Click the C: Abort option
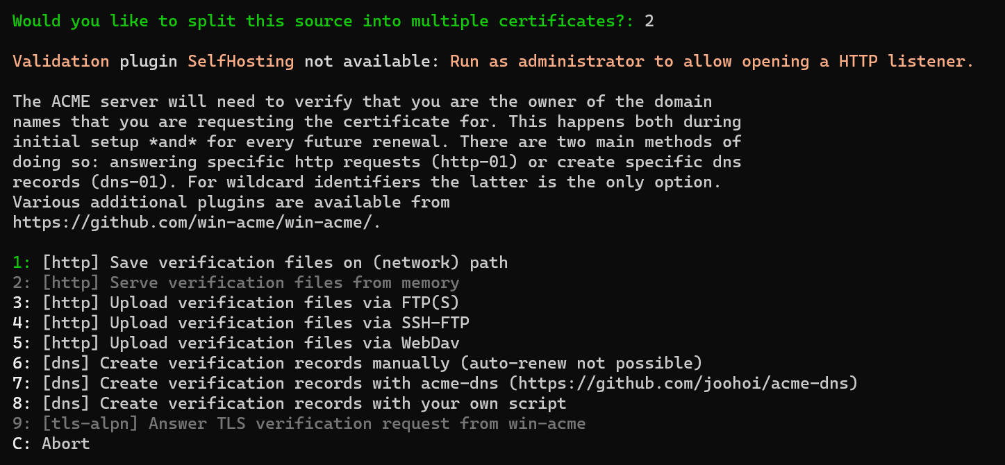 tap(51, 443)
